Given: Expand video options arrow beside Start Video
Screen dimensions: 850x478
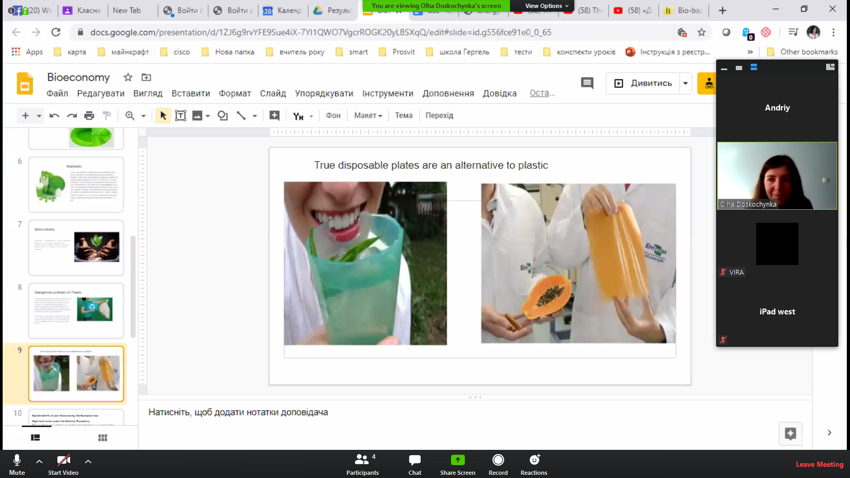Looking at the screenshot, I should [x=88, y=461].
